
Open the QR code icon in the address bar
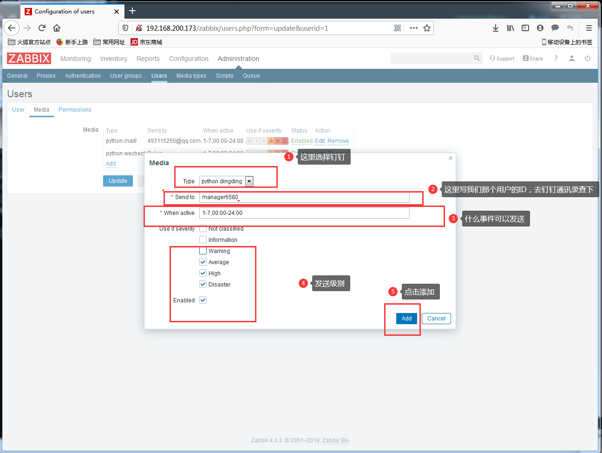(x=398, y=28)
